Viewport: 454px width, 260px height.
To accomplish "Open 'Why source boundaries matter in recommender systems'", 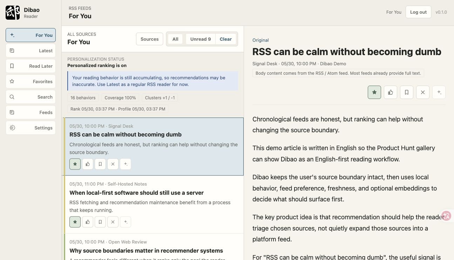I will click(x=154, y=247).
